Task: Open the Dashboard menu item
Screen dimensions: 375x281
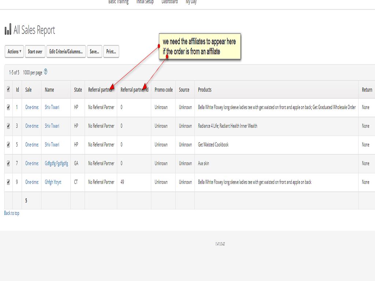Action: [x=170, y=2]
